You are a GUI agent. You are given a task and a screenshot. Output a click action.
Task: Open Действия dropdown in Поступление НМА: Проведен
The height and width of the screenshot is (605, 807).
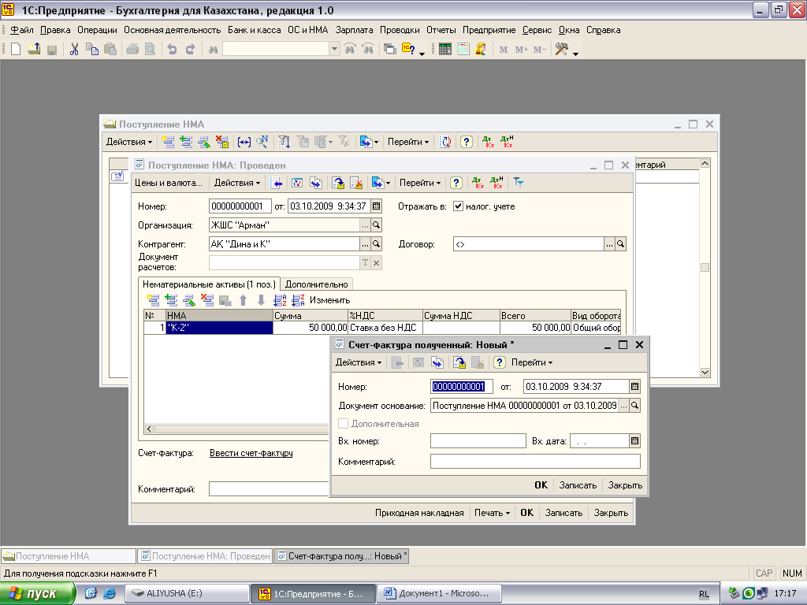(237, 183)
